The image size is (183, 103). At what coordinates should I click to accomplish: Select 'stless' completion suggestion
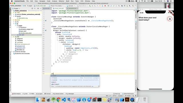75,78
